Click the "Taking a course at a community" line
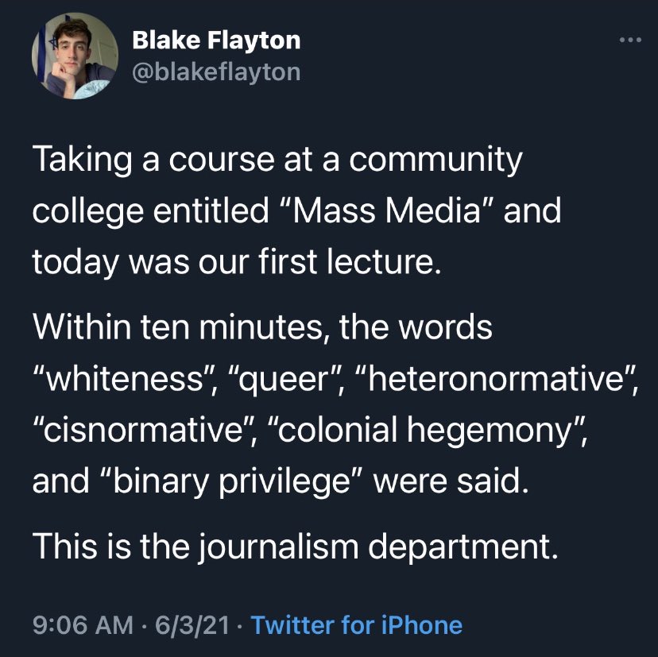The height and width of the screenshot is (657, 658). [x=277, y=161]
